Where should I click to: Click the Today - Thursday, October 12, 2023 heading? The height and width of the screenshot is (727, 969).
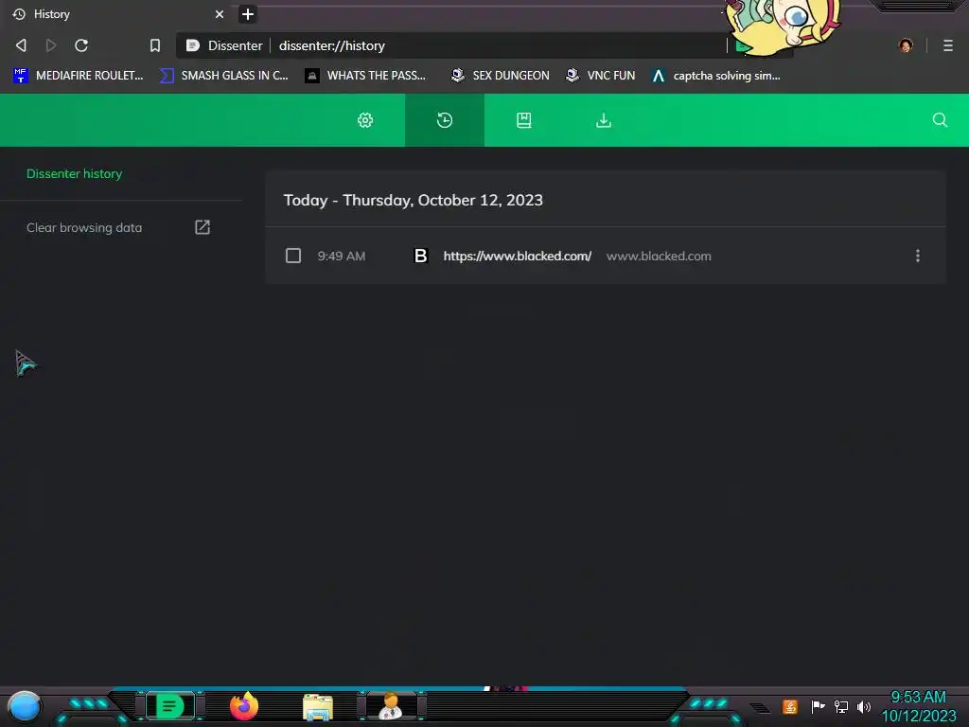click(x=413, y=201)
